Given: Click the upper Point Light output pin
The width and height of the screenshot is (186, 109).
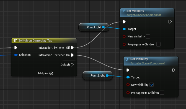Looking at the screenshot, I should pos(104,27).
